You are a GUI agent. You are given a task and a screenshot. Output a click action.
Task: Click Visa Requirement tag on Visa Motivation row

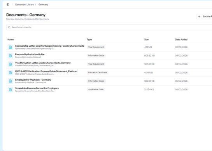point(96,64)
